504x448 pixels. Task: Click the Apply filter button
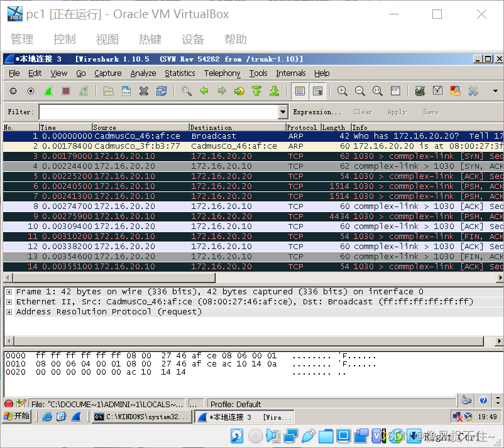pyautogui.click(x=397, y=112)
